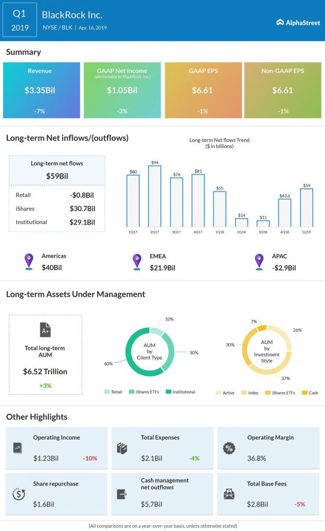Click the 2Q18 bar showing $14
Screen dimensions: 325x531
[x=242, y=222]
